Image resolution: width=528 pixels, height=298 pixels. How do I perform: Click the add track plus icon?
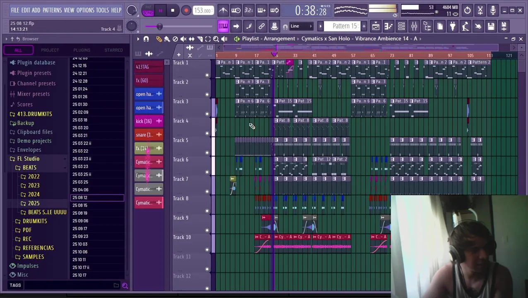(178, 55)
